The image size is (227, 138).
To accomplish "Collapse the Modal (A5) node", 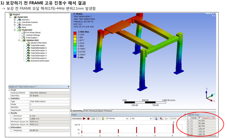I will (15, 30).
